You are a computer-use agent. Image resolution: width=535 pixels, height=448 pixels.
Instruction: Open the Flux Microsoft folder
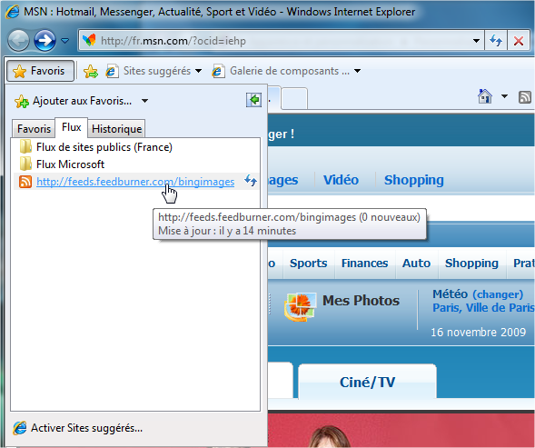tap(62, 164)
